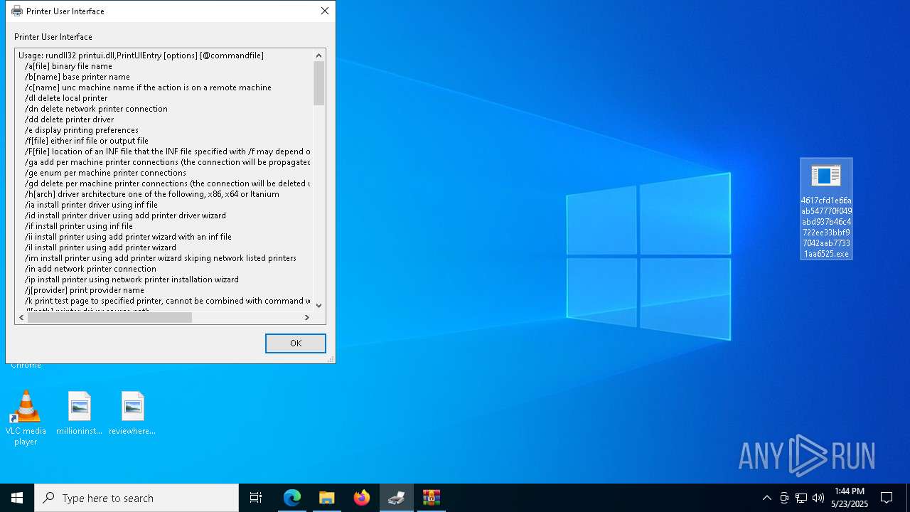Image resolution: width=910 pixels, height=512 pixels.
Task: Open the Windows Start menu
Action: (x=17, y=498)
